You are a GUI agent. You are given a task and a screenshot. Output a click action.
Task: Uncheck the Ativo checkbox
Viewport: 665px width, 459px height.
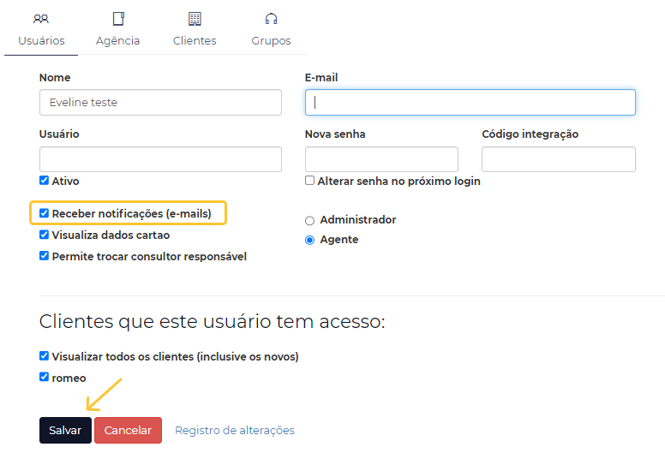[x=44, y=181]
